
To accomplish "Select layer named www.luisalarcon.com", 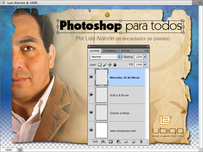I will pyautogui.click(x=123, y=131).
